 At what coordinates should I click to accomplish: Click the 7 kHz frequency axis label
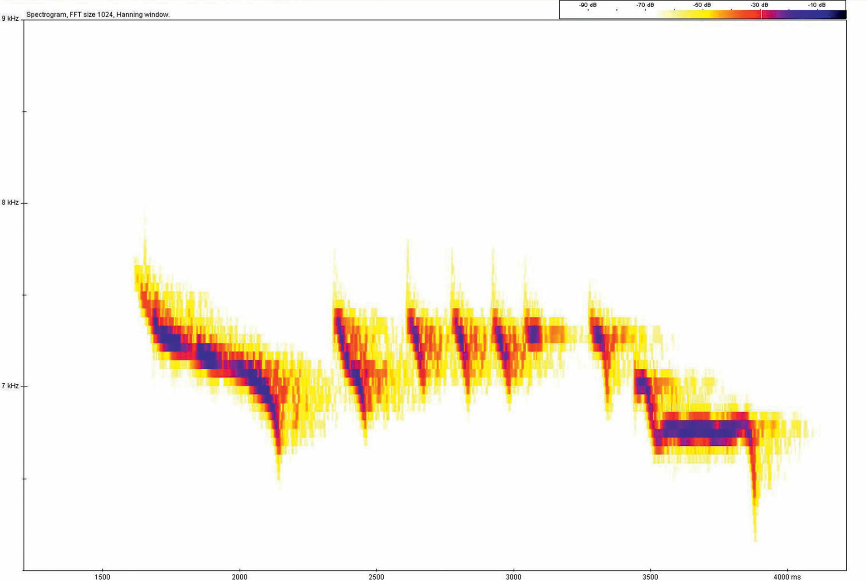(x=10, y=386)
